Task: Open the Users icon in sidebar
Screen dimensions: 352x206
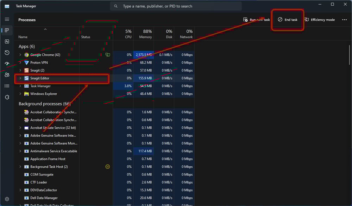Action: [x=7, y=75]
